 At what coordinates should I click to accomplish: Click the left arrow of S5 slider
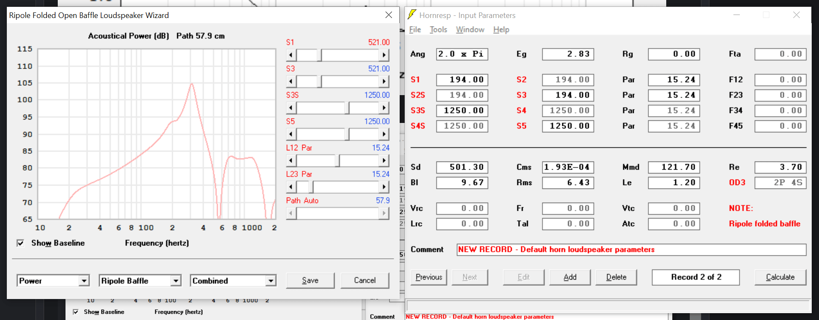coord(291,134)
